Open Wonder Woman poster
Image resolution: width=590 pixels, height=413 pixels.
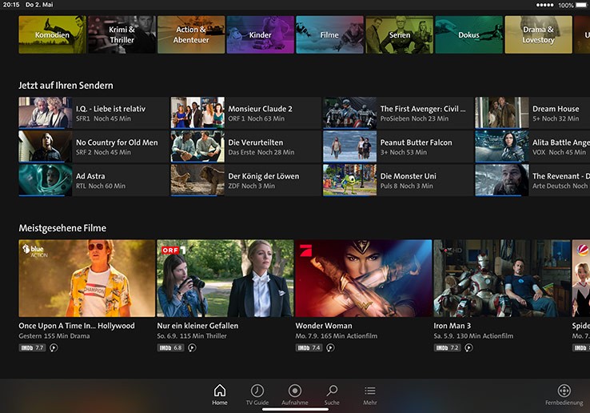pos(364,278)
